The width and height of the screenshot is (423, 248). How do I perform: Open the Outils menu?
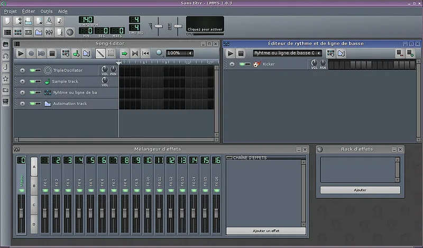coord(45,11)
